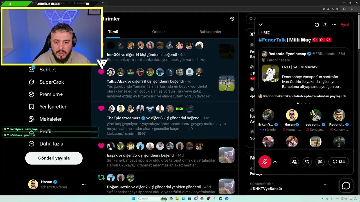Image resolution: width=360 pixels, height=202 pixels.
Task: Open Talha Abak notification football thumbnail
Action: (x=226, y=83)
